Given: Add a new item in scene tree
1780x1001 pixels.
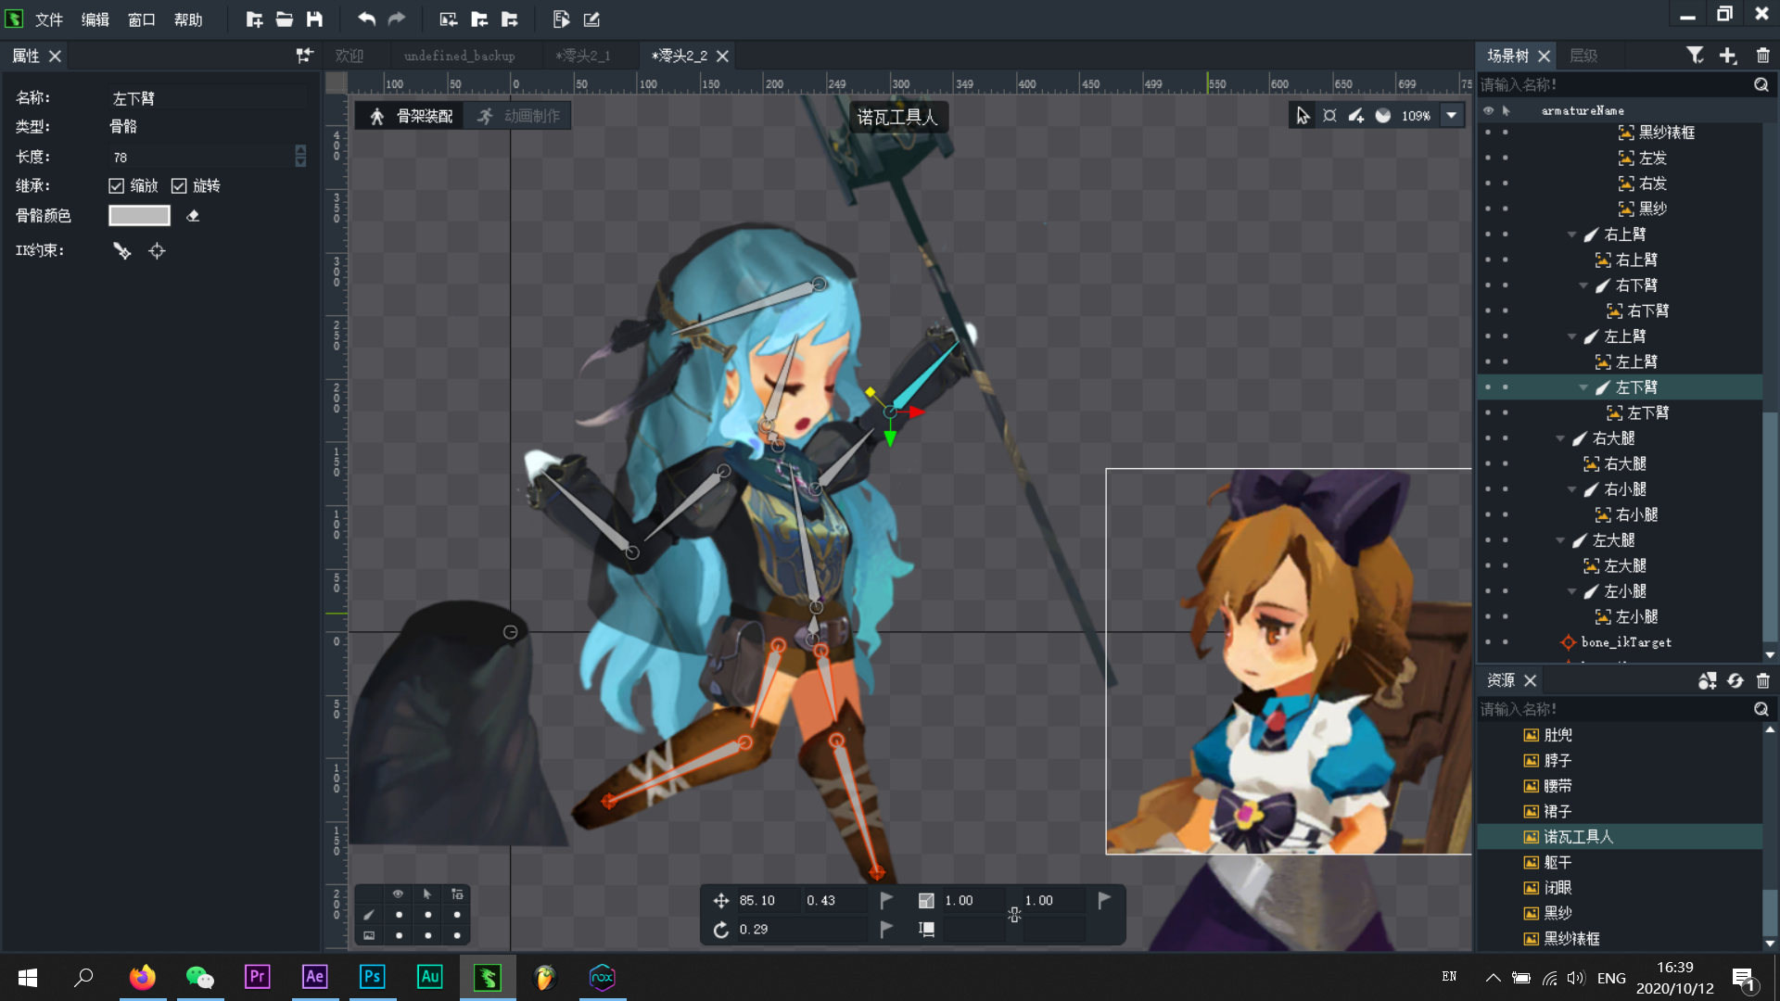Looking at the screenshot, I should (1728, 56).
